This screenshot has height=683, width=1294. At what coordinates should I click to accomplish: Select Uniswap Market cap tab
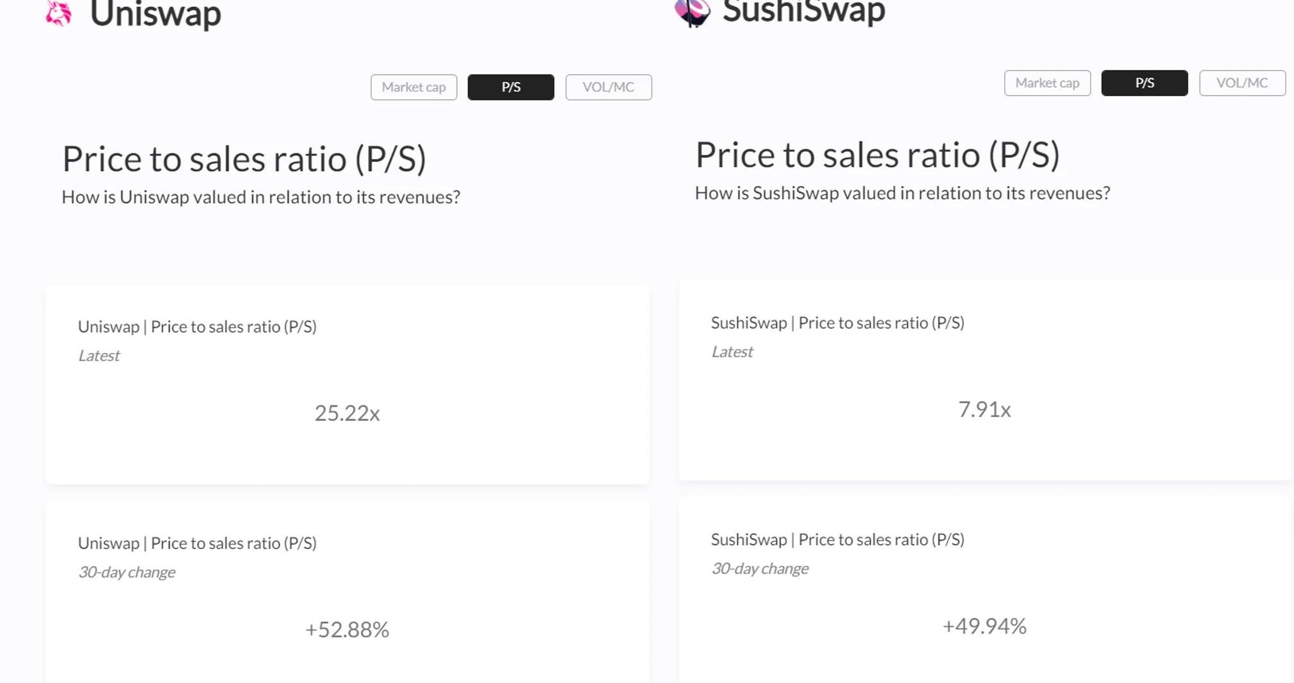coord(414,87)
